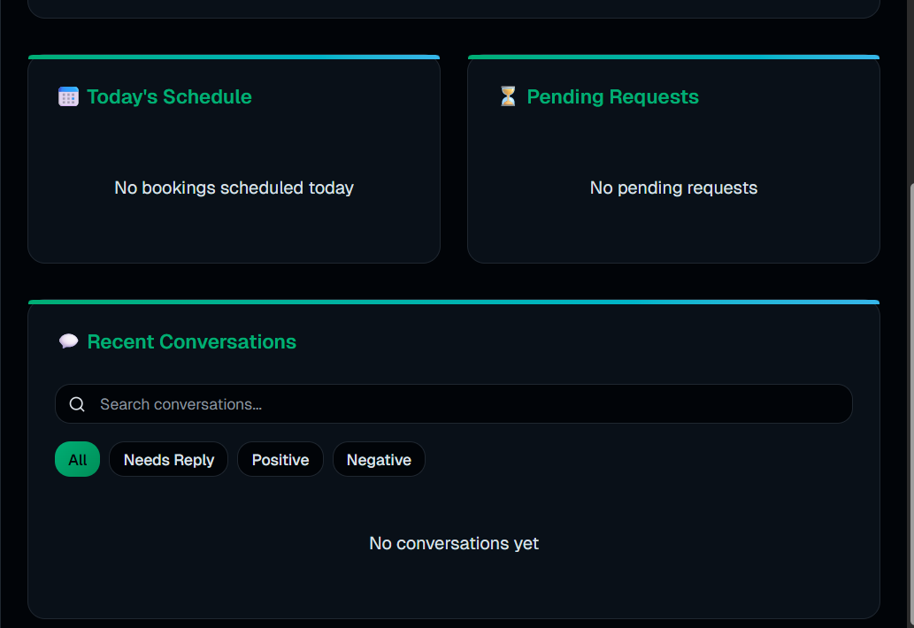
Task: Select the All conversations filter pill
Action: (77, 459)
